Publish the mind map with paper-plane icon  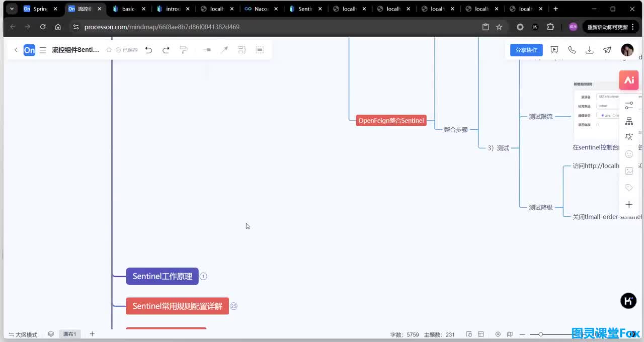click(x=607, y=50)
